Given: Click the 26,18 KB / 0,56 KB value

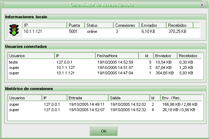Looking at the screenshot, I should [x=179, y=110].
